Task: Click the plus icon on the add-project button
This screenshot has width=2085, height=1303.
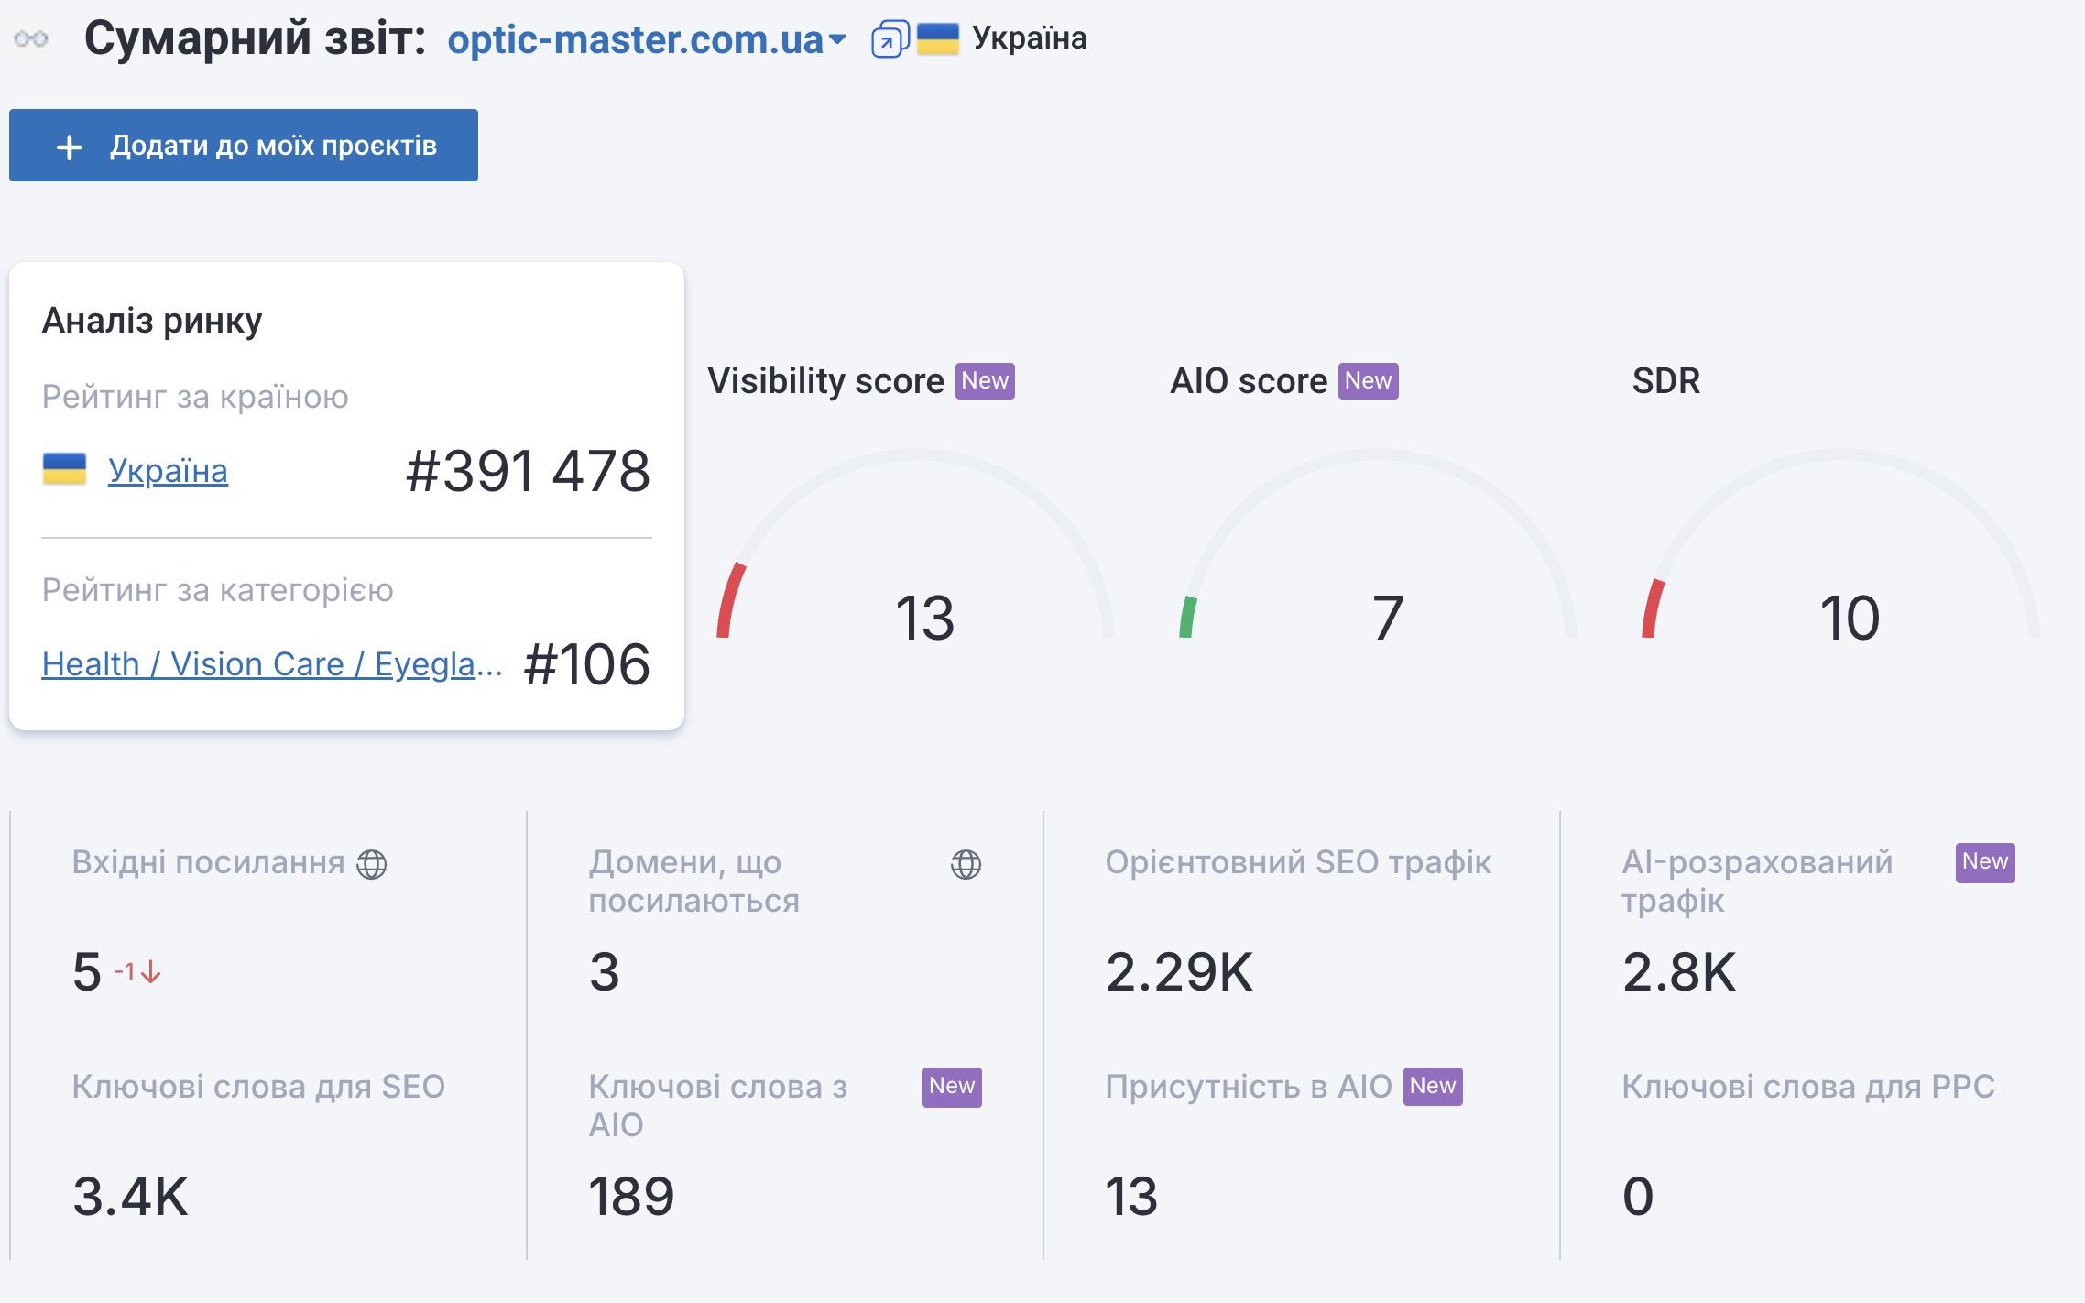Action: (x=70, y=147)
